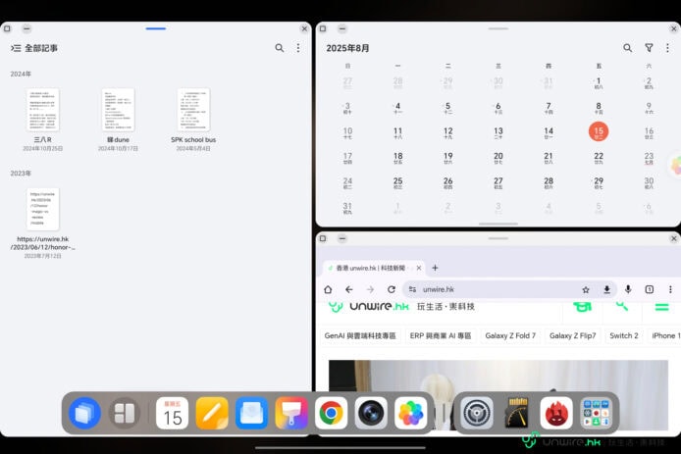
Task: Open the calendar three-dot menu
Action: coord(668,48)
